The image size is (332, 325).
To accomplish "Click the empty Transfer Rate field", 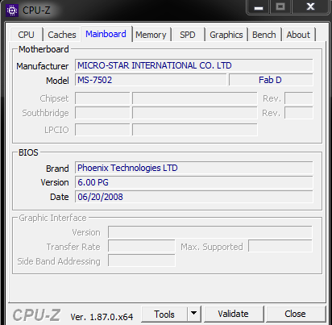I will click(142, 246).
